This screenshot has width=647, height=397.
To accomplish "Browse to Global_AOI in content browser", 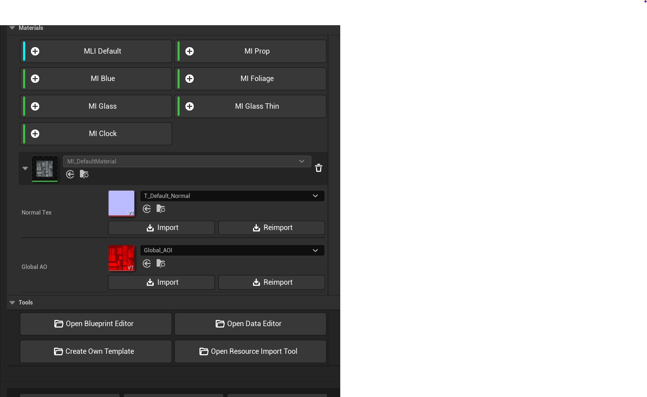I will [x=161, y=263].
